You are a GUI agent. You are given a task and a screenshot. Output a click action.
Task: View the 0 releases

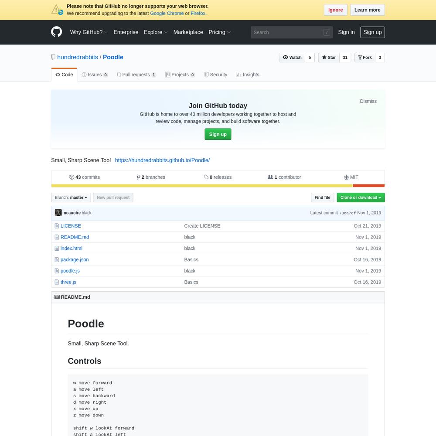click(x=218, y=177)
